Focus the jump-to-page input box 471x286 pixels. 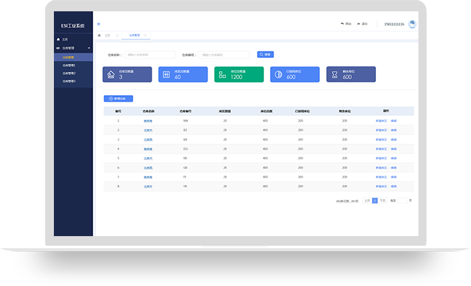point(402,201)
